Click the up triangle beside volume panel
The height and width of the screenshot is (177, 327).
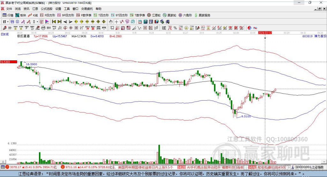point(3,162)
